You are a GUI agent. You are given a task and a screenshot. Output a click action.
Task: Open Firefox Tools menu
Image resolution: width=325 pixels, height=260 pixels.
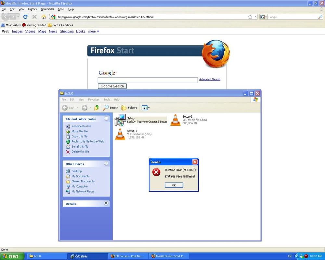coord(61,9)
